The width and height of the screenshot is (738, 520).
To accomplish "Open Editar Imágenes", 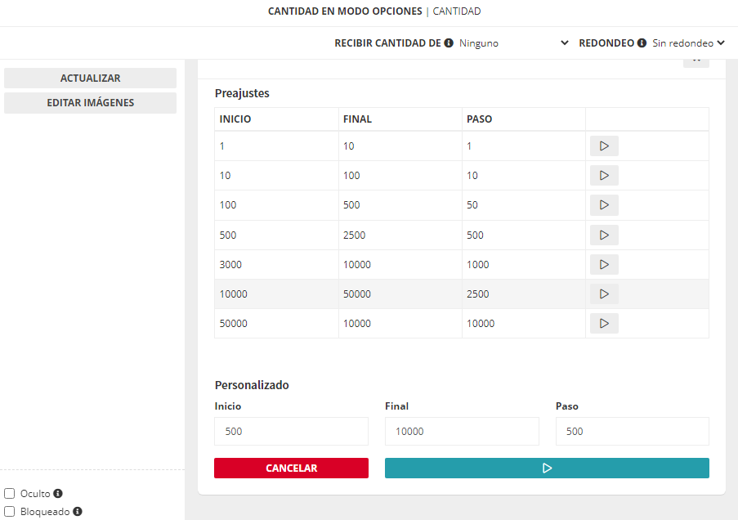I will tap(90, 103).
